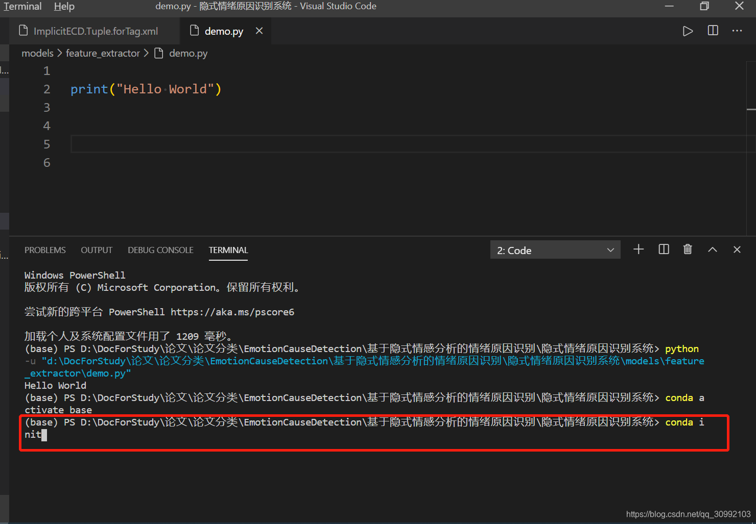Run the Python file with play icon
The image size is (756, 524).
click(x=688, y=31)
